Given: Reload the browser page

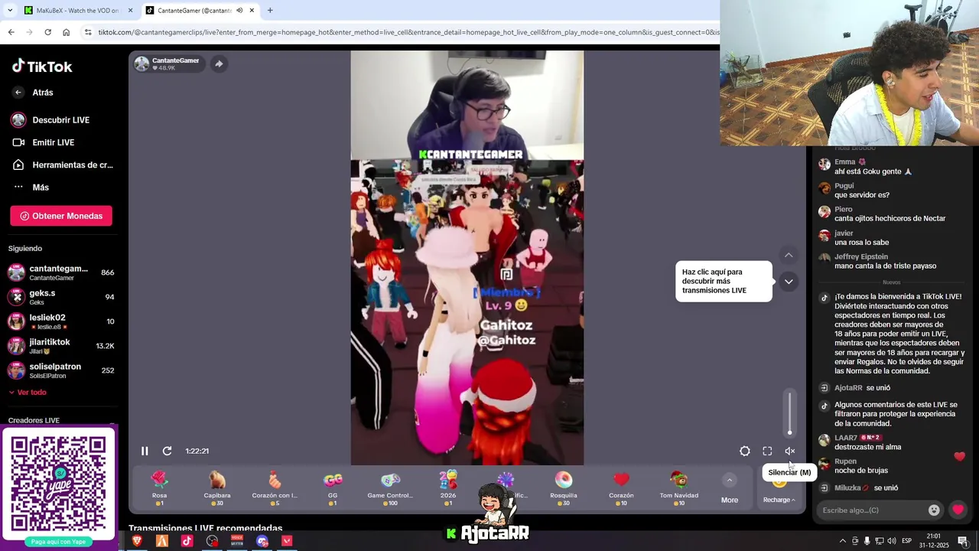Looking at the screenshot, I should pyautogui.click(x=47, y=32).
